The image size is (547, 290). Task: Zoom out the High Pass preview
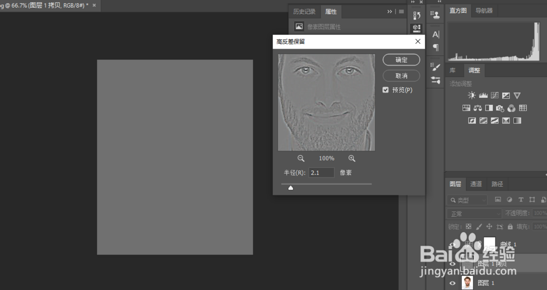click(301, 158)
